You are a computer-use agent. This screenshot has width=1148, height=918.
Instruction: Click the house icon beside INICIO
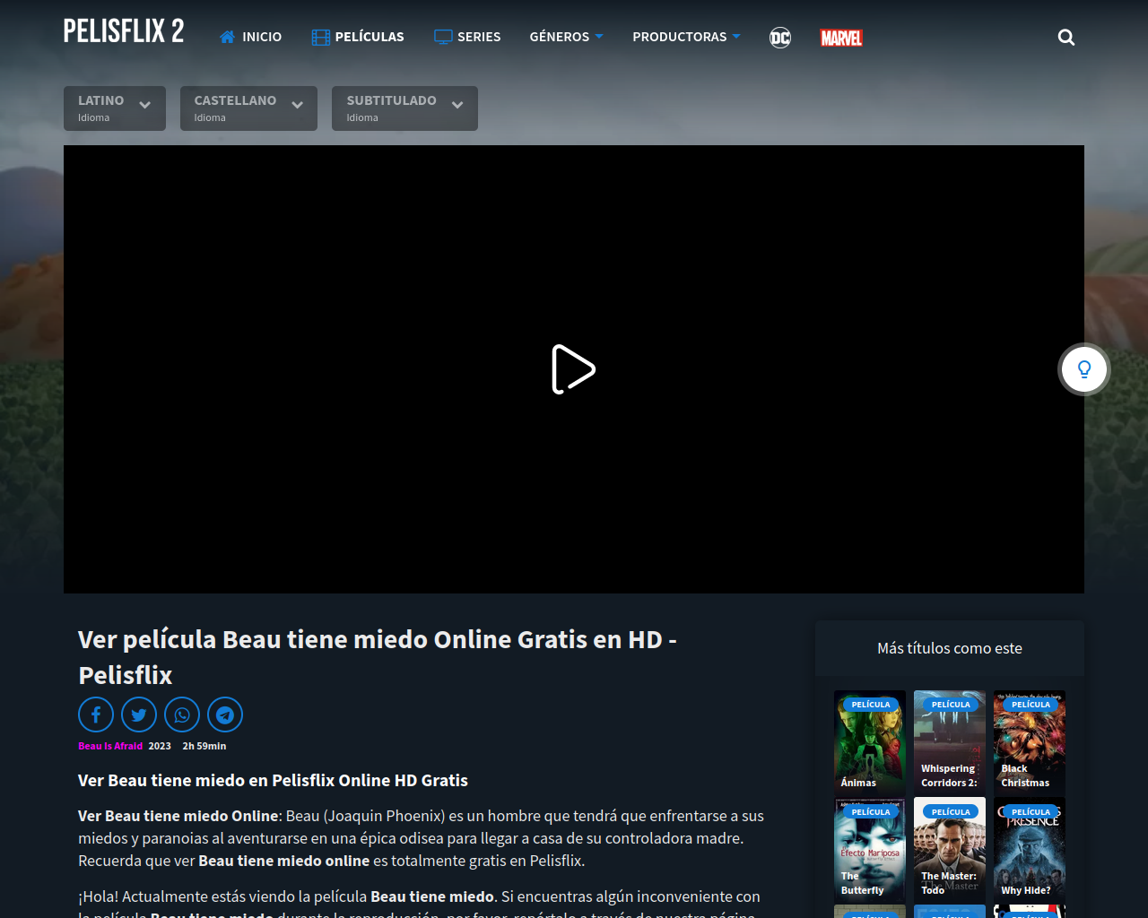228,37
